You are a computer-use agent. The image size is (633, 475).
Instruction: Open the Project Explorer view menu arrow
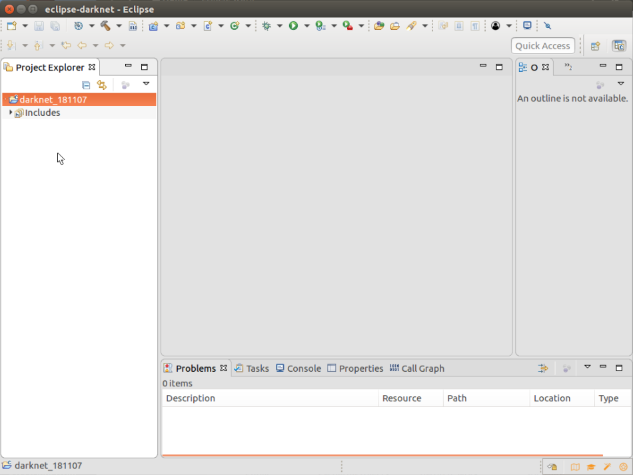(x=146, y=84)
